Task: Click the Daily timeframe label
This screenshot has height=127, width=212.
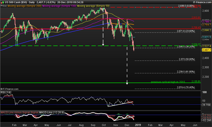Action: pyautogui.click(x=32, y=2)
